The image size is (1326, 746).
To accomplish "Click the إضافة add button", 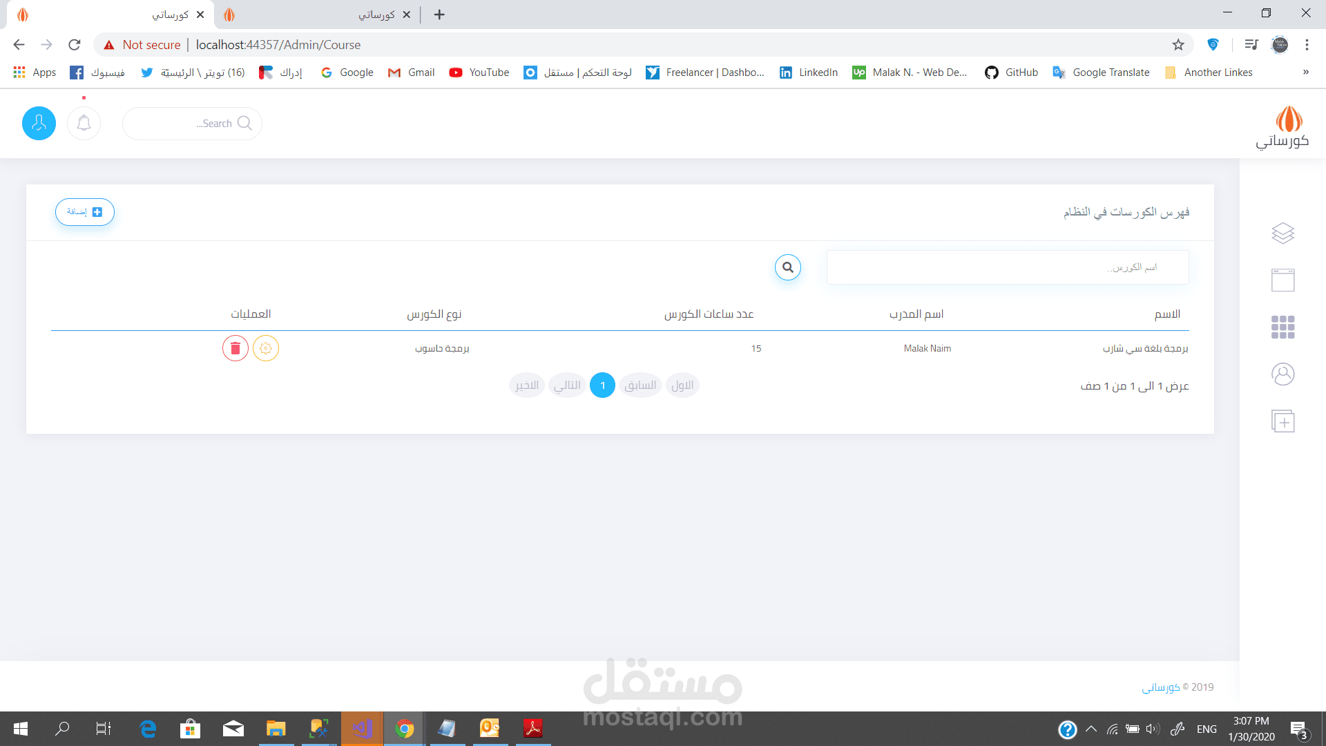I will (x=85, y=212).
